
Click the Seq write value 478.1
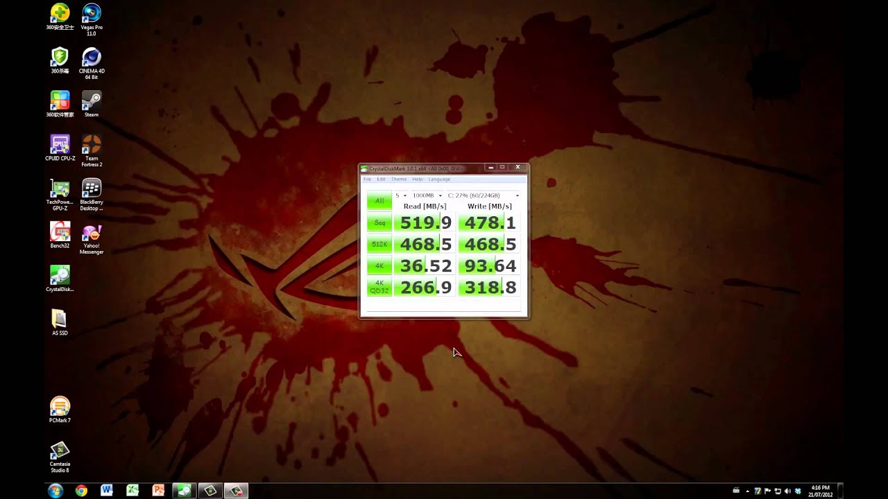pyautogui.click(x=490, y=222)
